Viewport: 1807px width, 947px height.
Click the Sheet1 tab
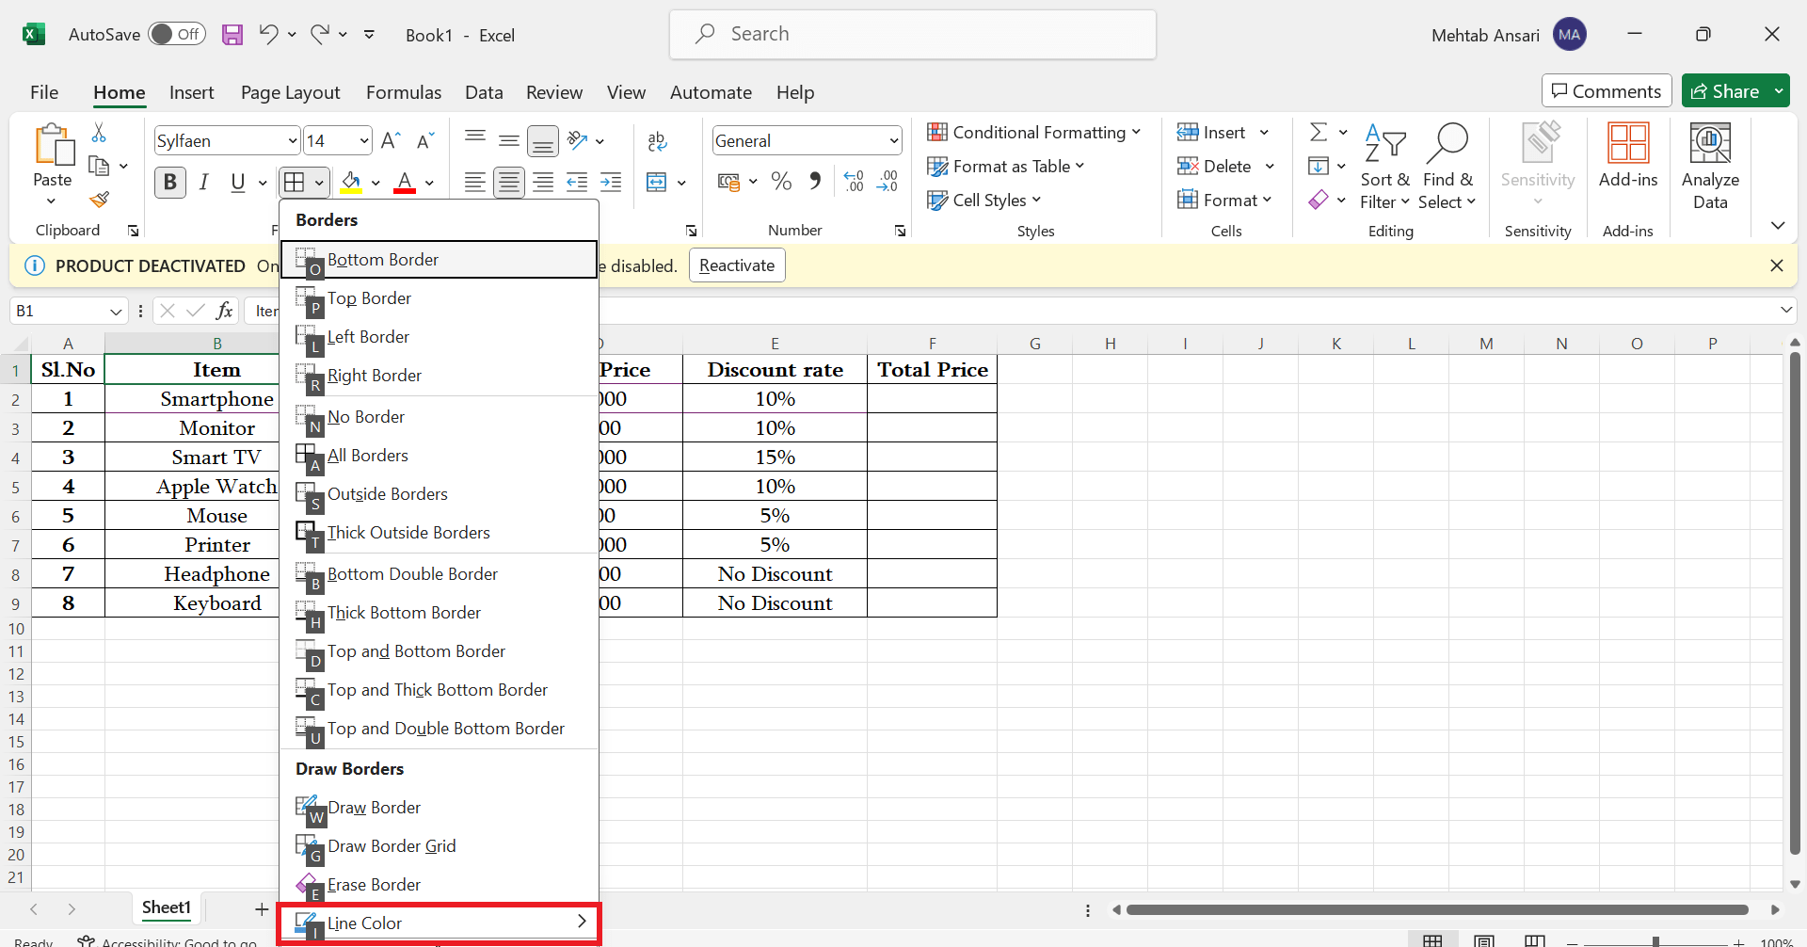tap(166, 907)
